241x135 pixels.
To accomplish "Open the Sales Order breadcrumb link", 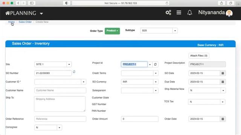I will (25, 22).
